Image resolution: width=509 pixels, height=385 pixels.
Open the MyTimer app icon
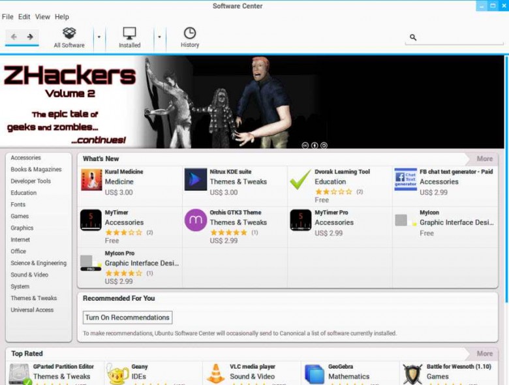91,220
